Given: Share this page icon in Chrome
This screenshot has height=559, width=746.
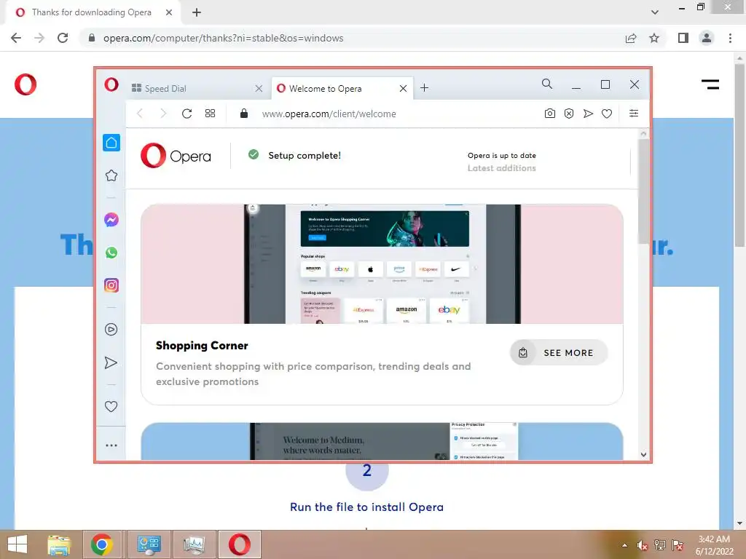Looking at the screenshot, I should (x=631, y=38).
